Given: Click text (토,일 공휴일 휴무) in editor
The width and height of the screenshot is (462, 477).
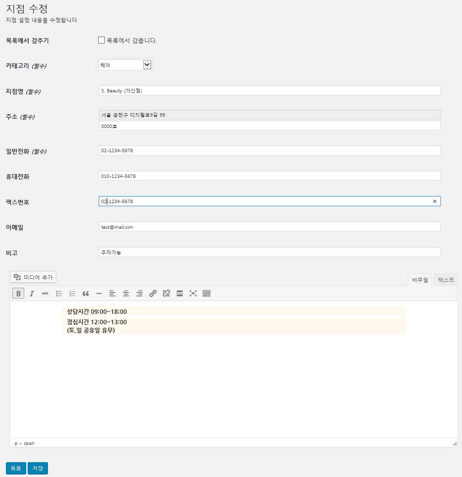Looking at the screenshot, I should coord(91,330).
